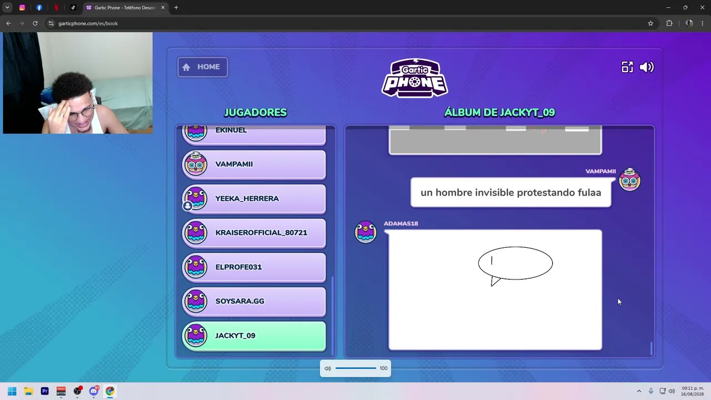
Task: Bookmark this page with the star
Action: tap(650, 23)
